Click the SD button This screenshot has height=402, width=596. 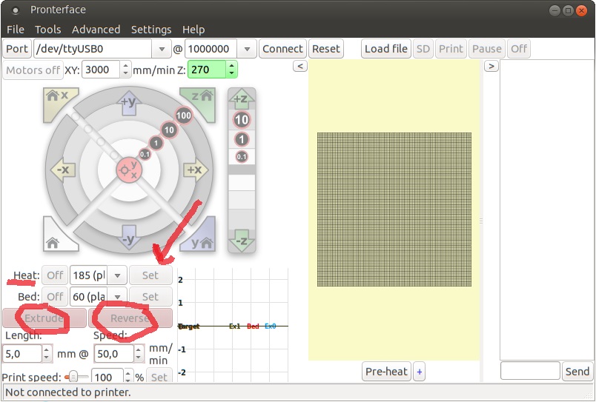tap(423, 49)
